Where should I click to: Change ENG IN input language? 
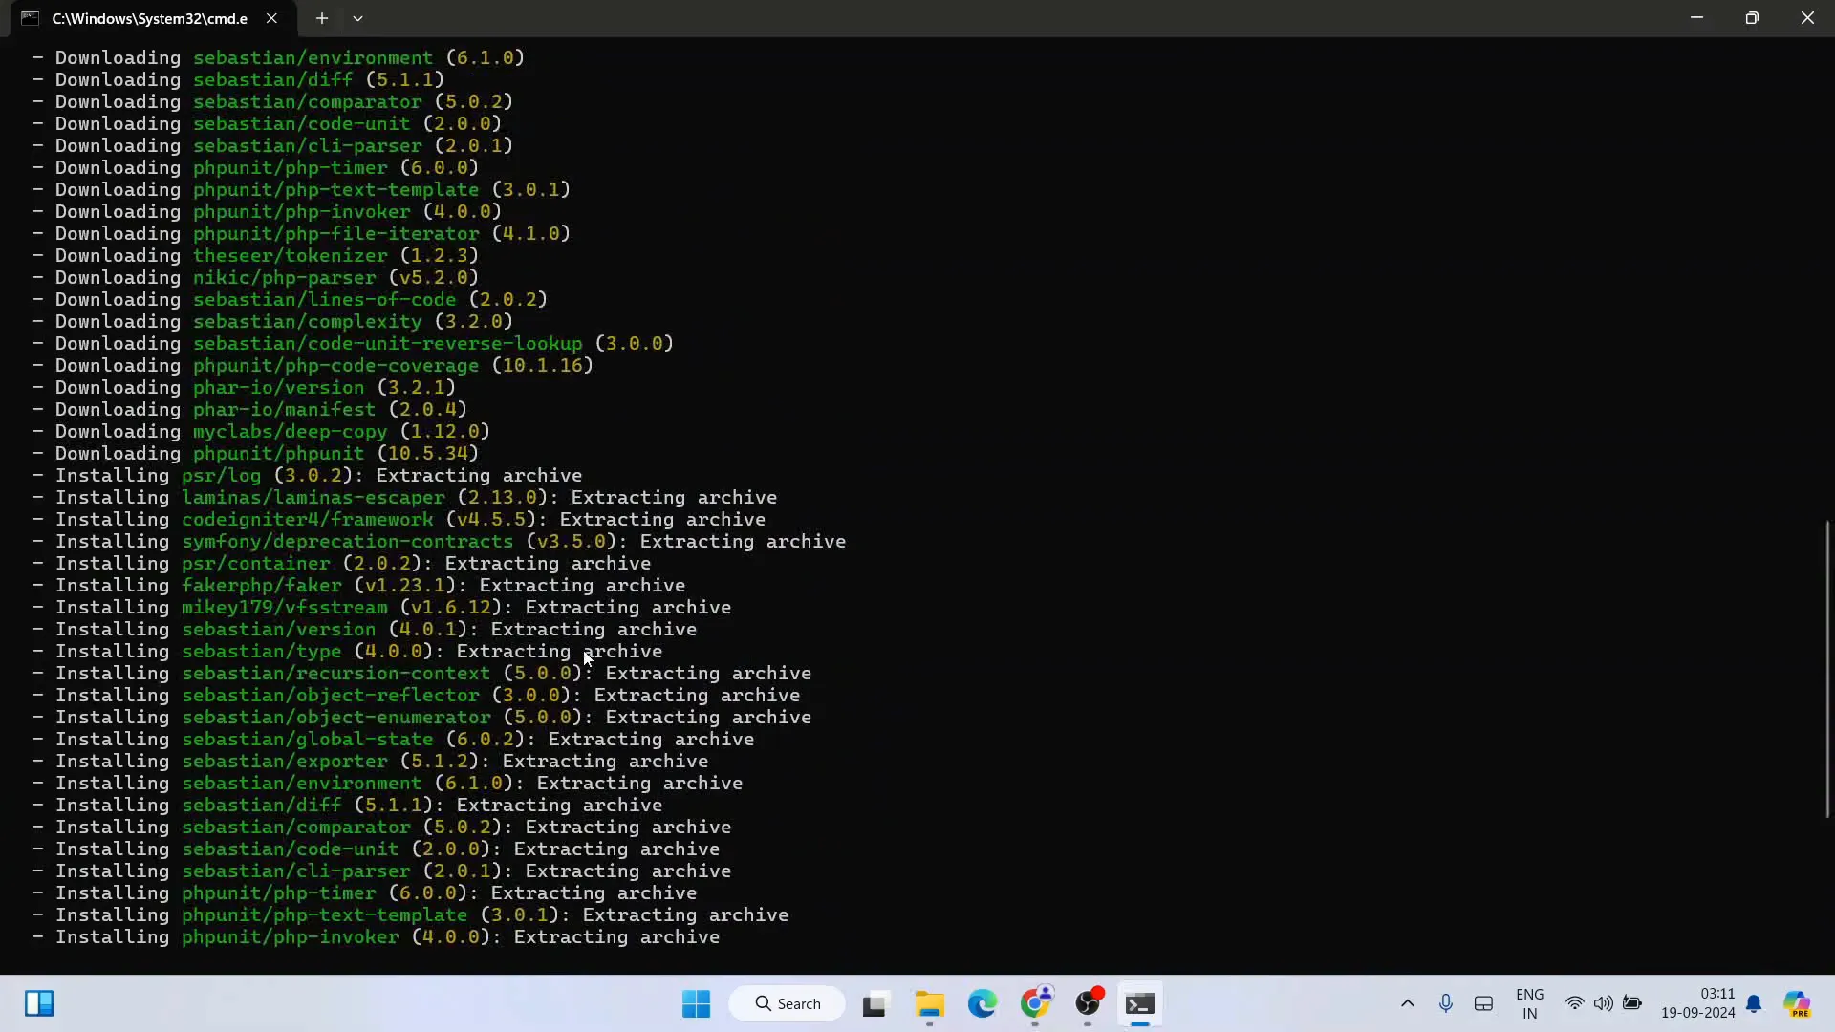(1530, 1003)
